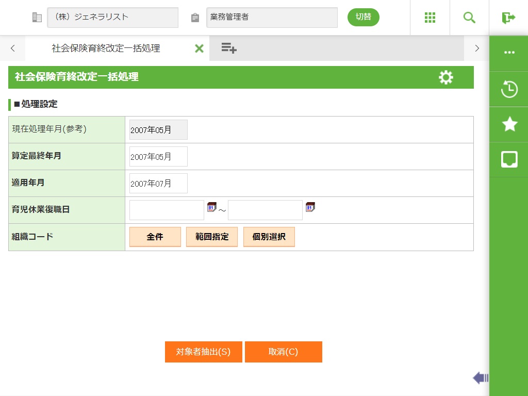This screenshot has height=396, width=528.
Task: Open favorites star in sidebar
Action: coord(509,124)
